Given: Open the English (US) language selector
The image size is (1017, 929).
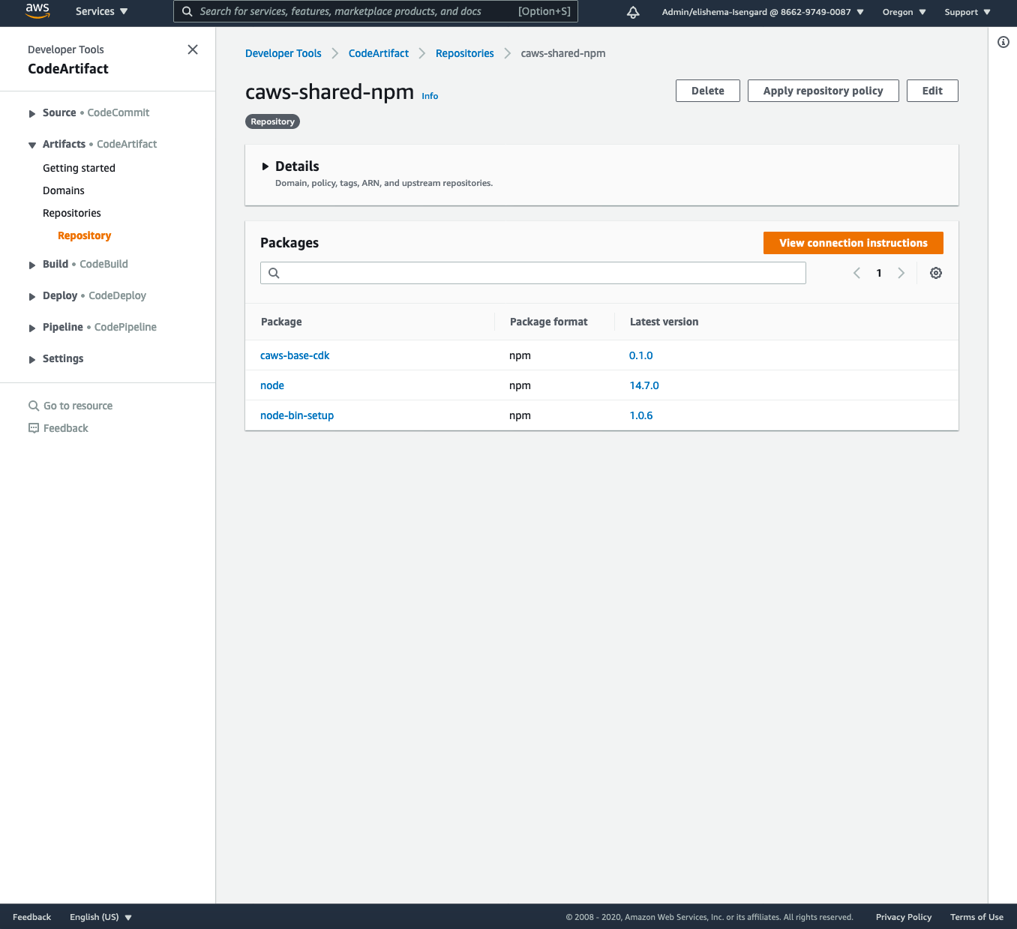Looking at the screenshot, I should [100, 917].
